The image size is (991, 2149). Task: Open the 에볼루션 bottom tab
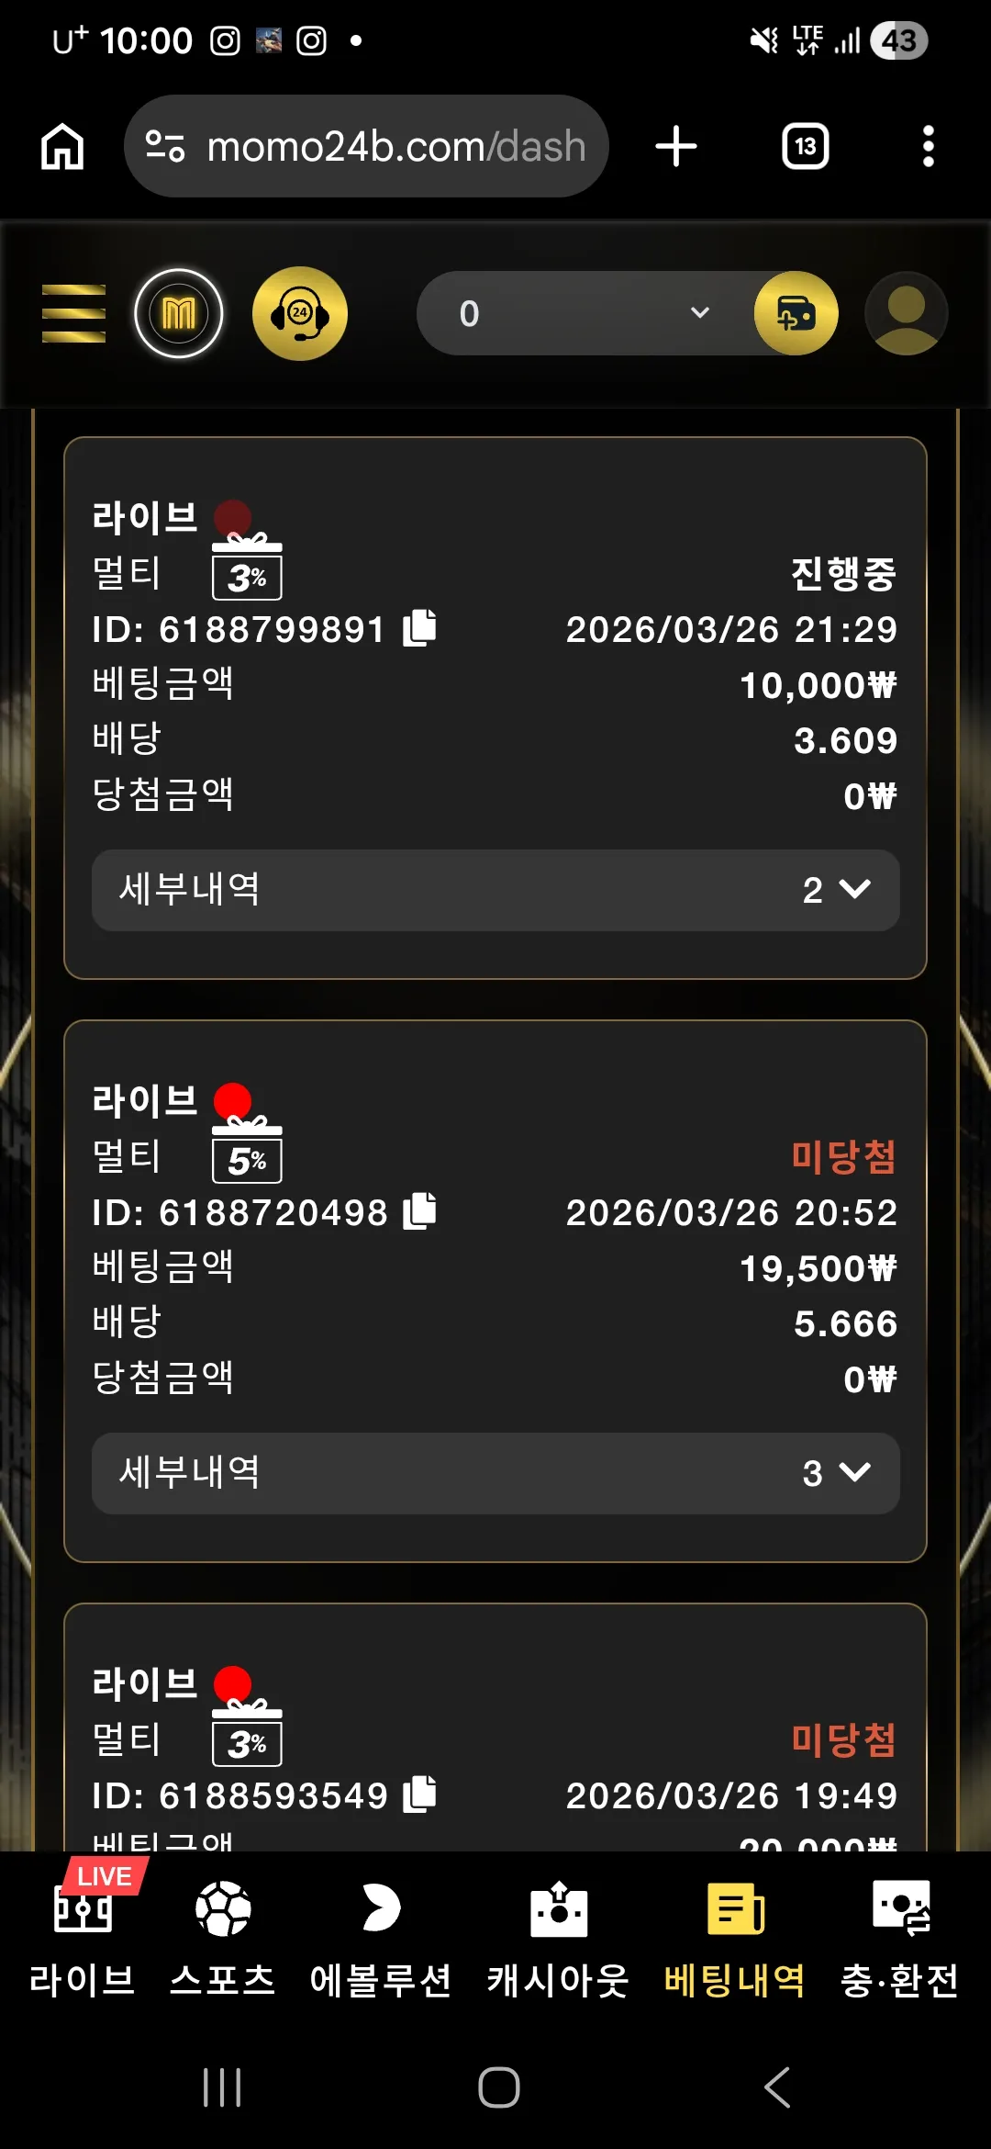pos(381,1929)
